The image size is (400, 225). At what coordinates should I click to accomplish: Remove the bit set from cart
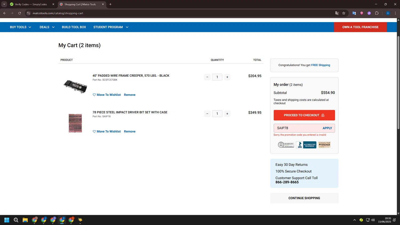[130, 131]
